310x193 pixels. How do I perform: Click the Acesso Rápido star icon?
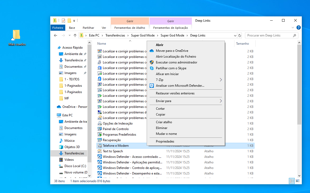point(59,48)
